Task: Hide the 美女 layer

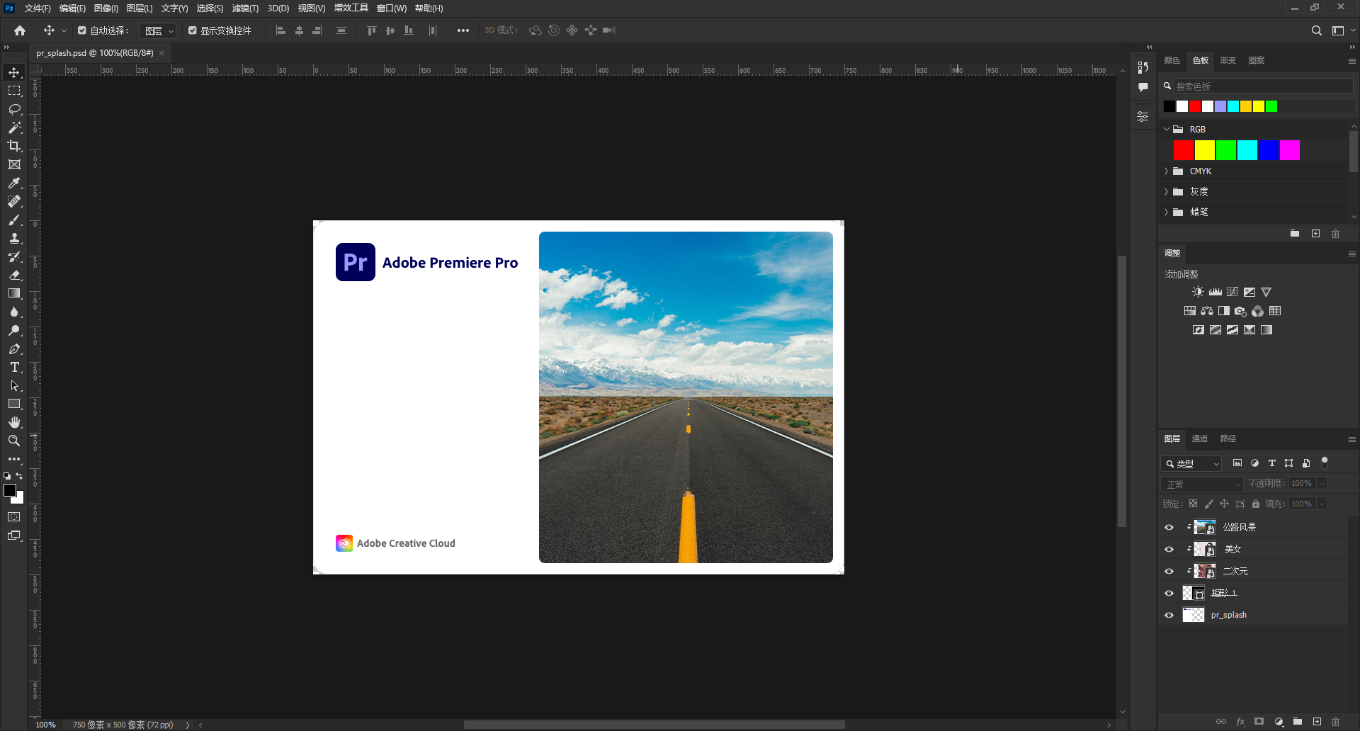Action: (1169, 549)
